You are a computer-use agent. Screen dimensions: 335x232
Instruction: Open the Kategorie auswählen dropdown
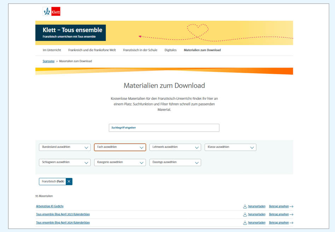120,163
